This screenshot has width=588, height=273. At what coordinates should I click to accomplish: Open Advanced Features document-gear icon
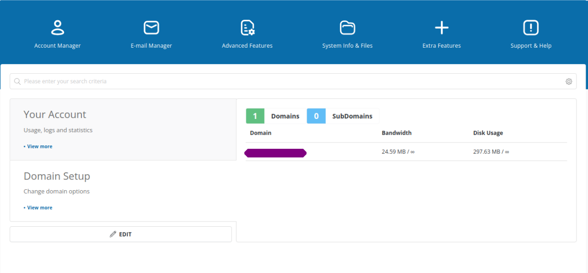[x=247, y=28]
